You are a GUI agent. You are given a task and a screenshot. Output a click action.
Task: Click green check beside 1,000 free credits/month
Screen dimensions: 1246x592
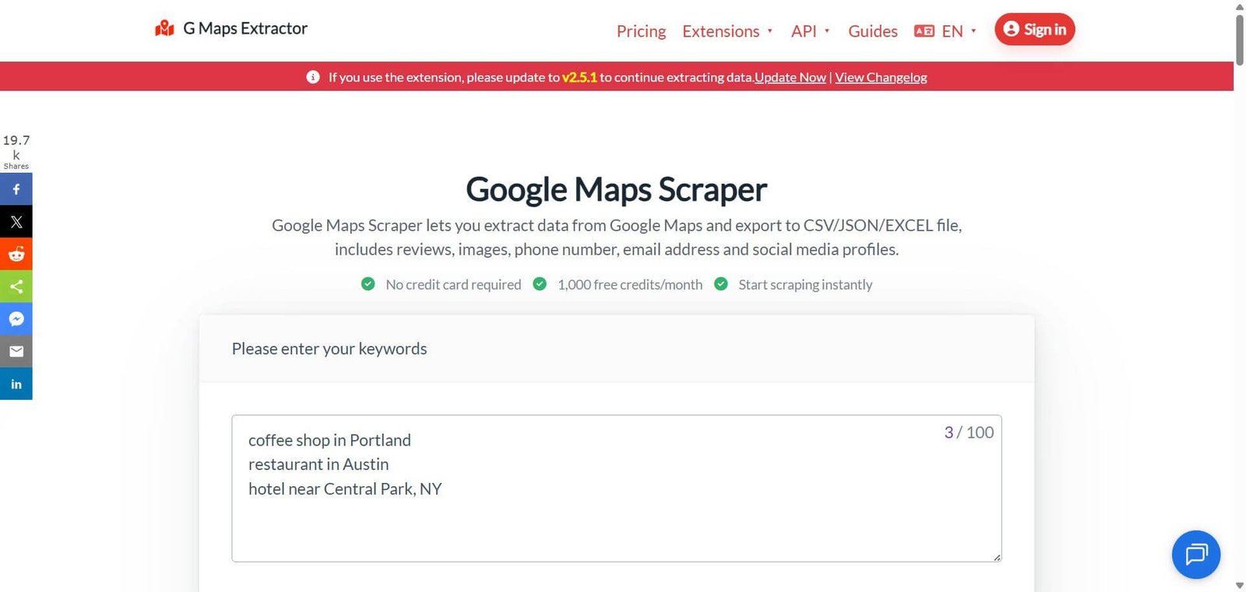(x=540, y=284)
